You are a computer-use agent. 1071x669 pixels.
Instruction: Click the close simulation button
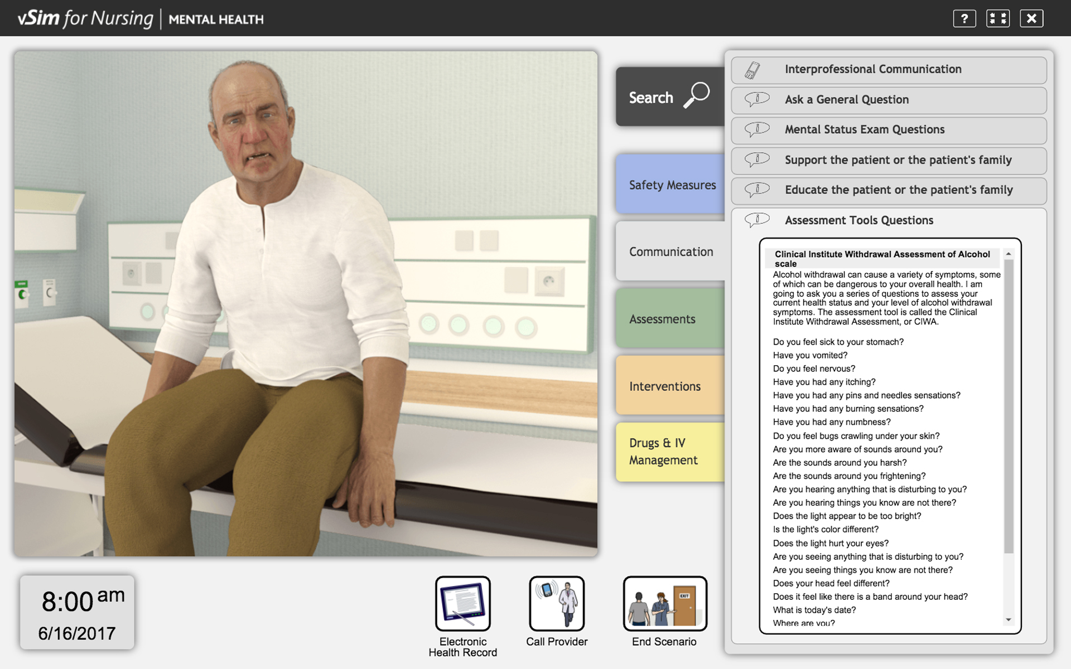[x=1032, y=18]
